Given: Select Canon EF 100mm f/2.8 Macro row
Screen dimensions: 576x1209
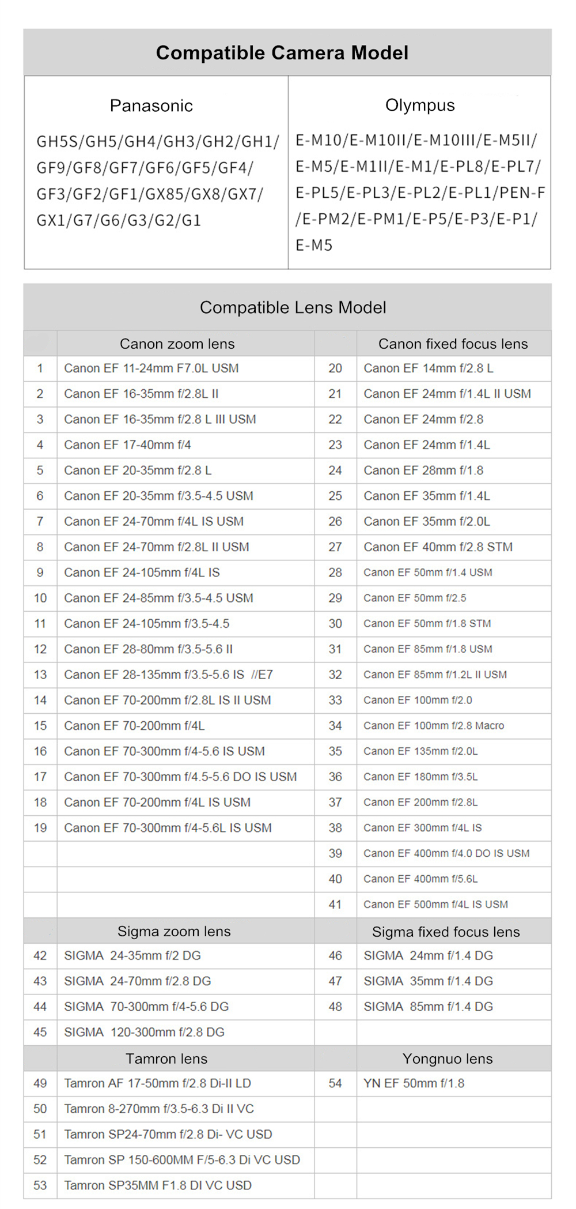Looking at the screenshot, I should (433, 726).
